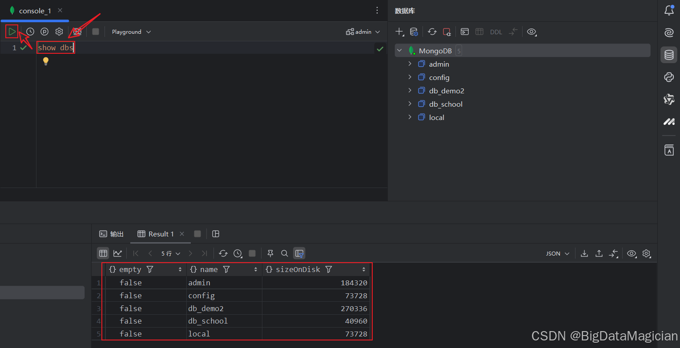
Task: Toggle the table view of results
Action: tap(103, 253)
